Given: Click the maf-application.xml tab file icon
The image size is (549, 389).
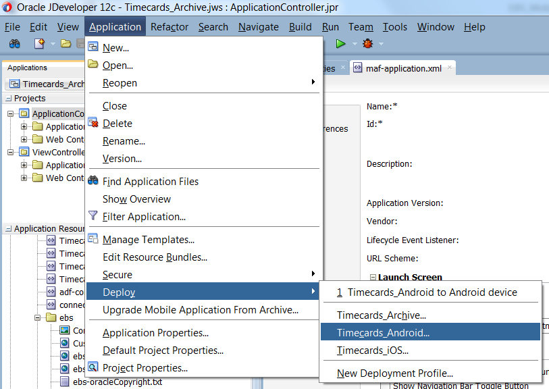Looking at the screenshot, I should click(357, 68).
